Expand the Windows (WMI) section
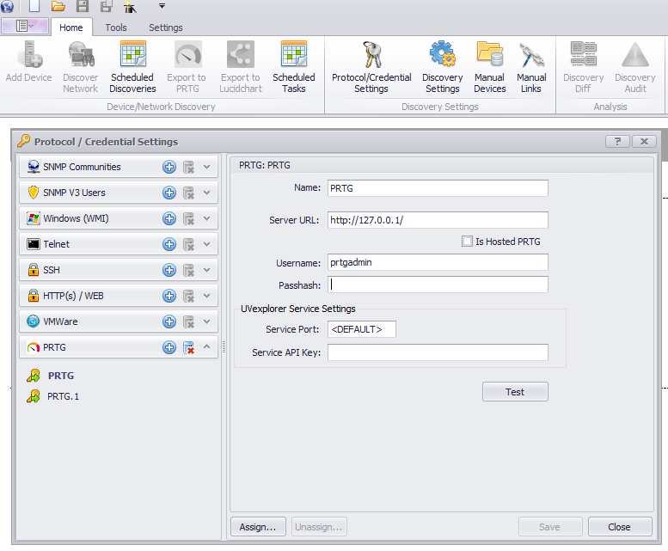Image resolution: width=668 pixels, height=551 pixels. coord(206,218)
